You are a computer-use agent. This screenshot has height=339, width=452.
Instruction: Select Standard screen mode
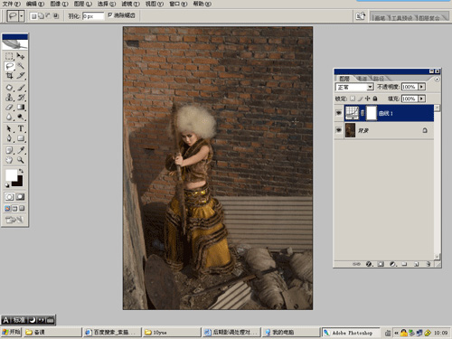click(7, 208)
